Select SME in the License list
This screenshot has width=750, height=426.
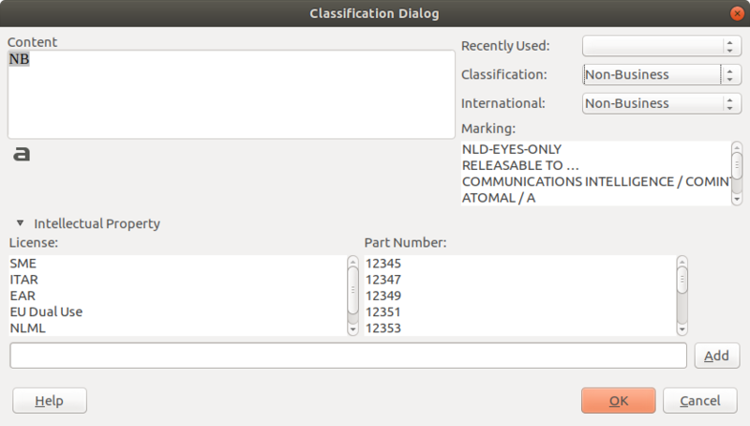[x=22, y=264]
